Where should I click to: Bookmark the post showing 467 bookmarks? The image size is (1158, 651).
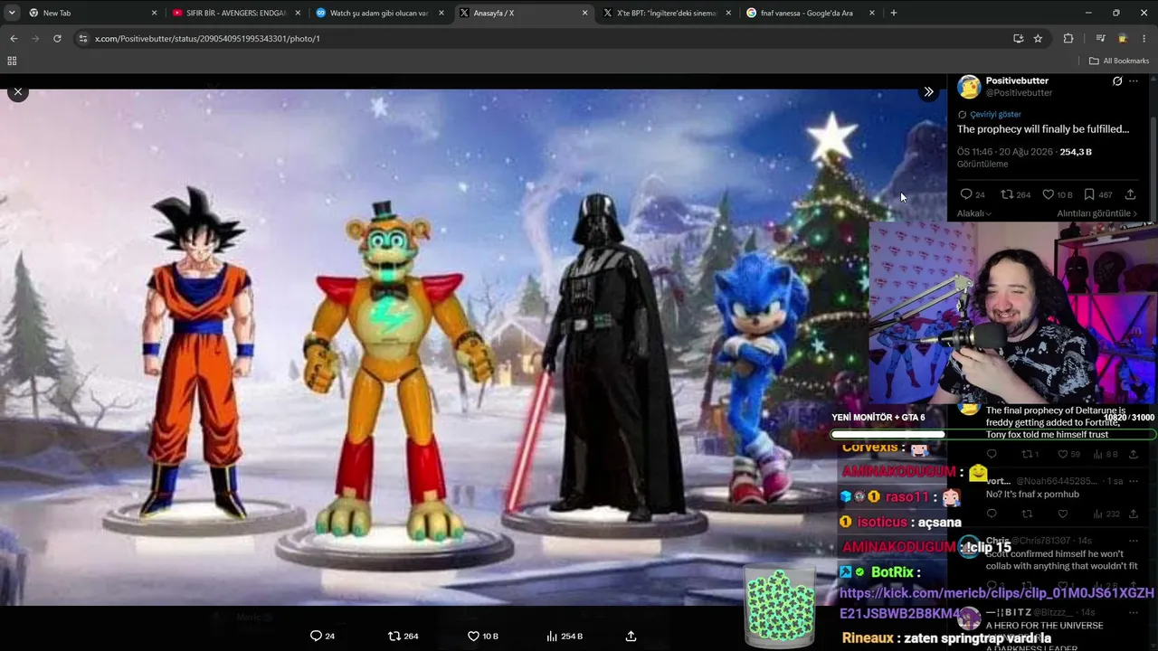click(1089, 194)
